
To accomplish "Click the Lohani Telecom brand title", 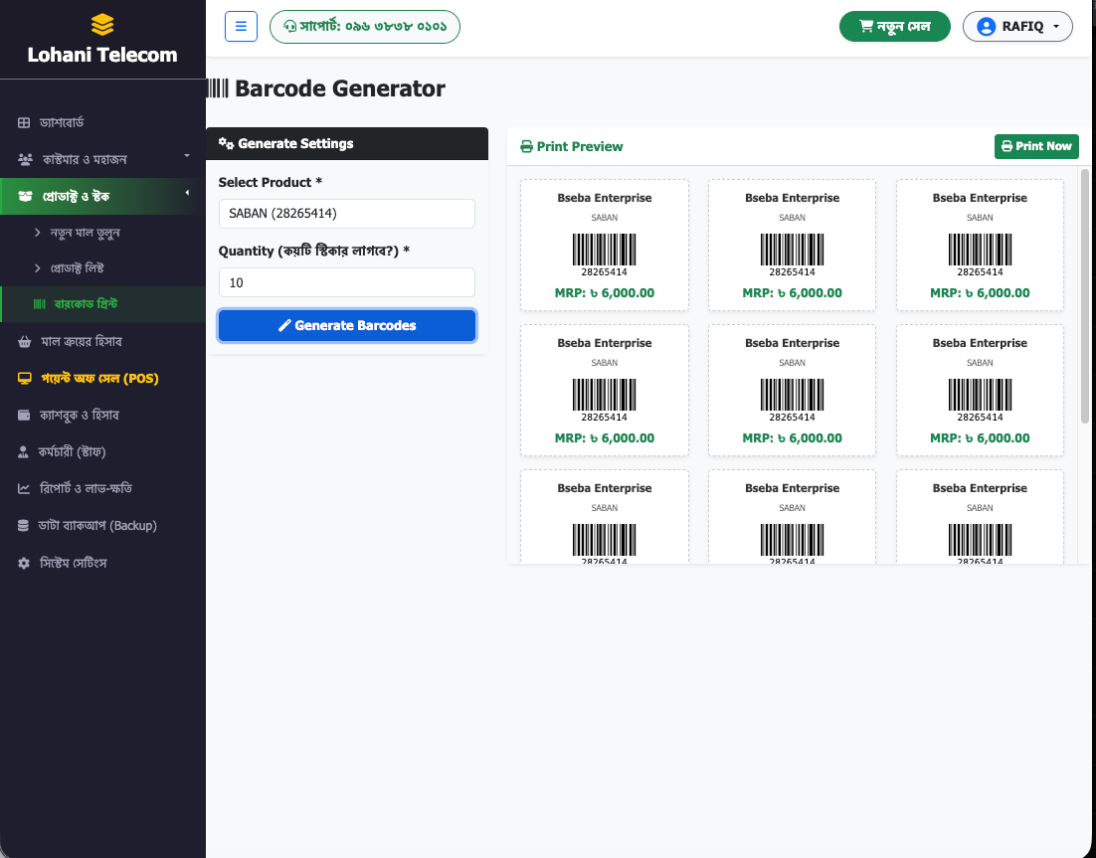I will 102,55.
